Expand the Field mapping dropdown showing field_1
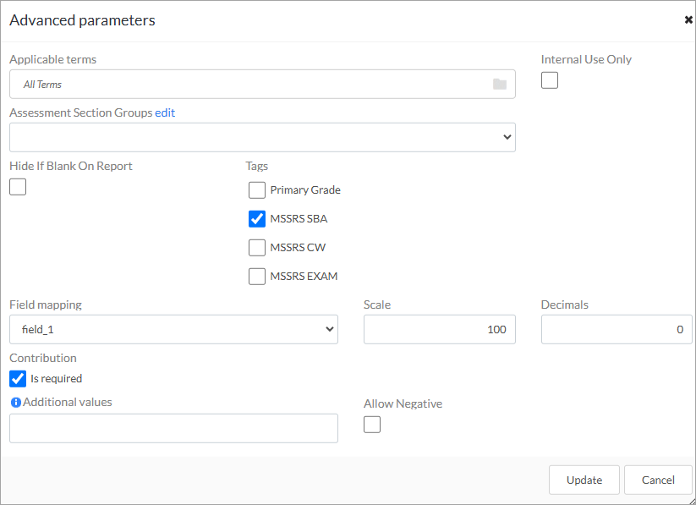Screen dimensions: 696x505 coord(173,330)
